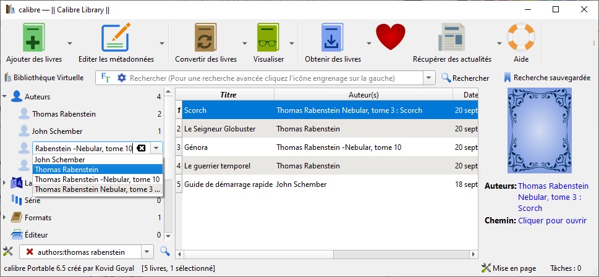Click the Bibliothèque Virtuelle button
This screenshot has height=277, width=599.
coord(44,78)
